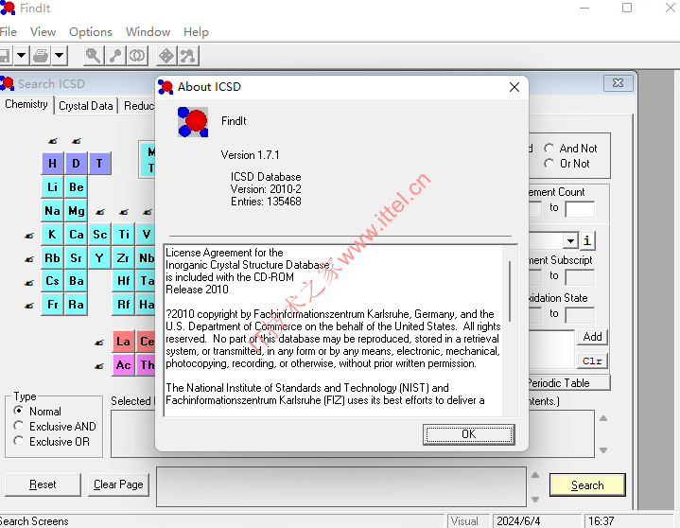Click the yellow Search button
Viewport: 680px width, 528px height.
[587, 485]
